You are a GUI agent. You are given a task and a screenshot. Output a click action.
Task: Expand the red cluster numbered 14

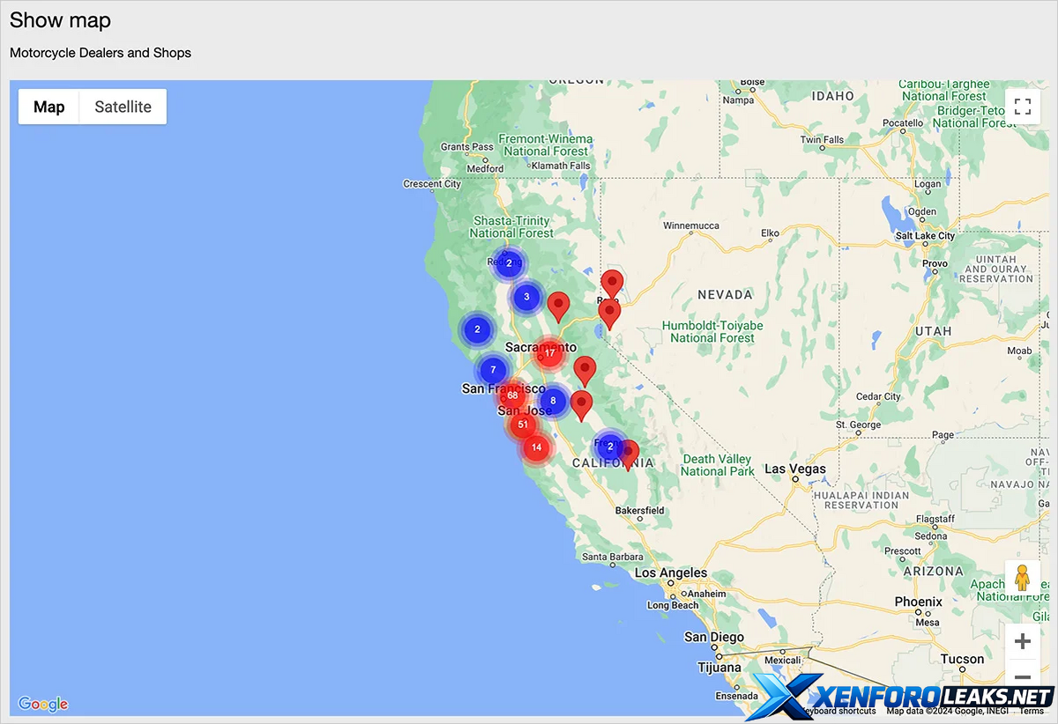pos(536,447)
